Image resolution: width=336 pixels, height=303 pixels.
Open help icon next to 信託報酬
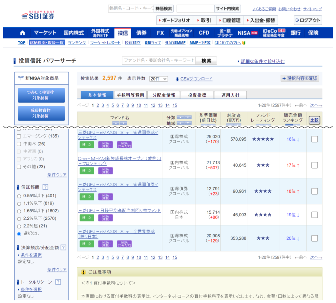(45, 187)
